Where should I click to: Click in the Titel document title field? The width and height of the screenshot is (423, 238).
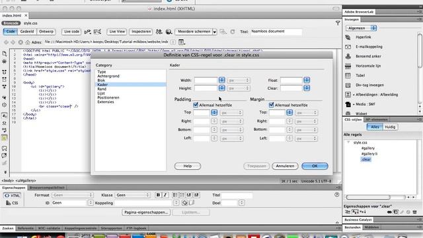click(x=276, y=32)
